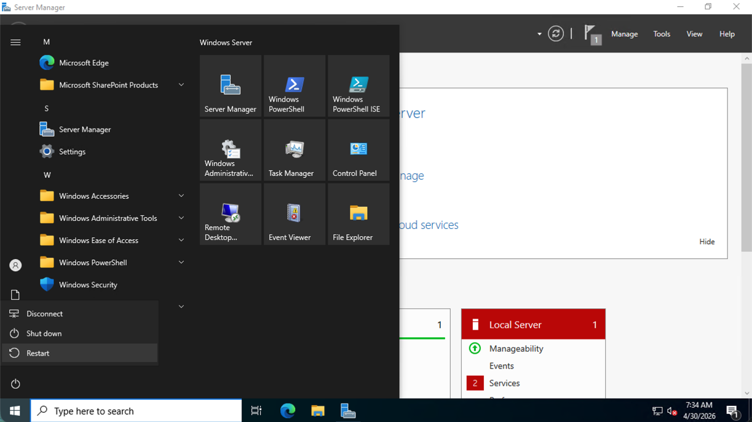
Task: Click the Windows Start button
Action: [15, 411]
